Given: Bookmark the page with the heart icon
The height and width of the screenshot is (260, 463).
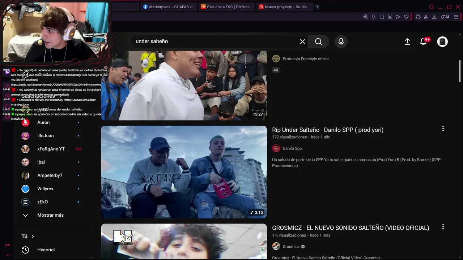Looking at the screenshot, I should pos(406,17).
